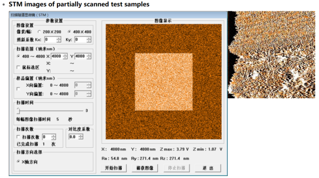
Task: Click the Start Scan button
Action: point(113,168)
